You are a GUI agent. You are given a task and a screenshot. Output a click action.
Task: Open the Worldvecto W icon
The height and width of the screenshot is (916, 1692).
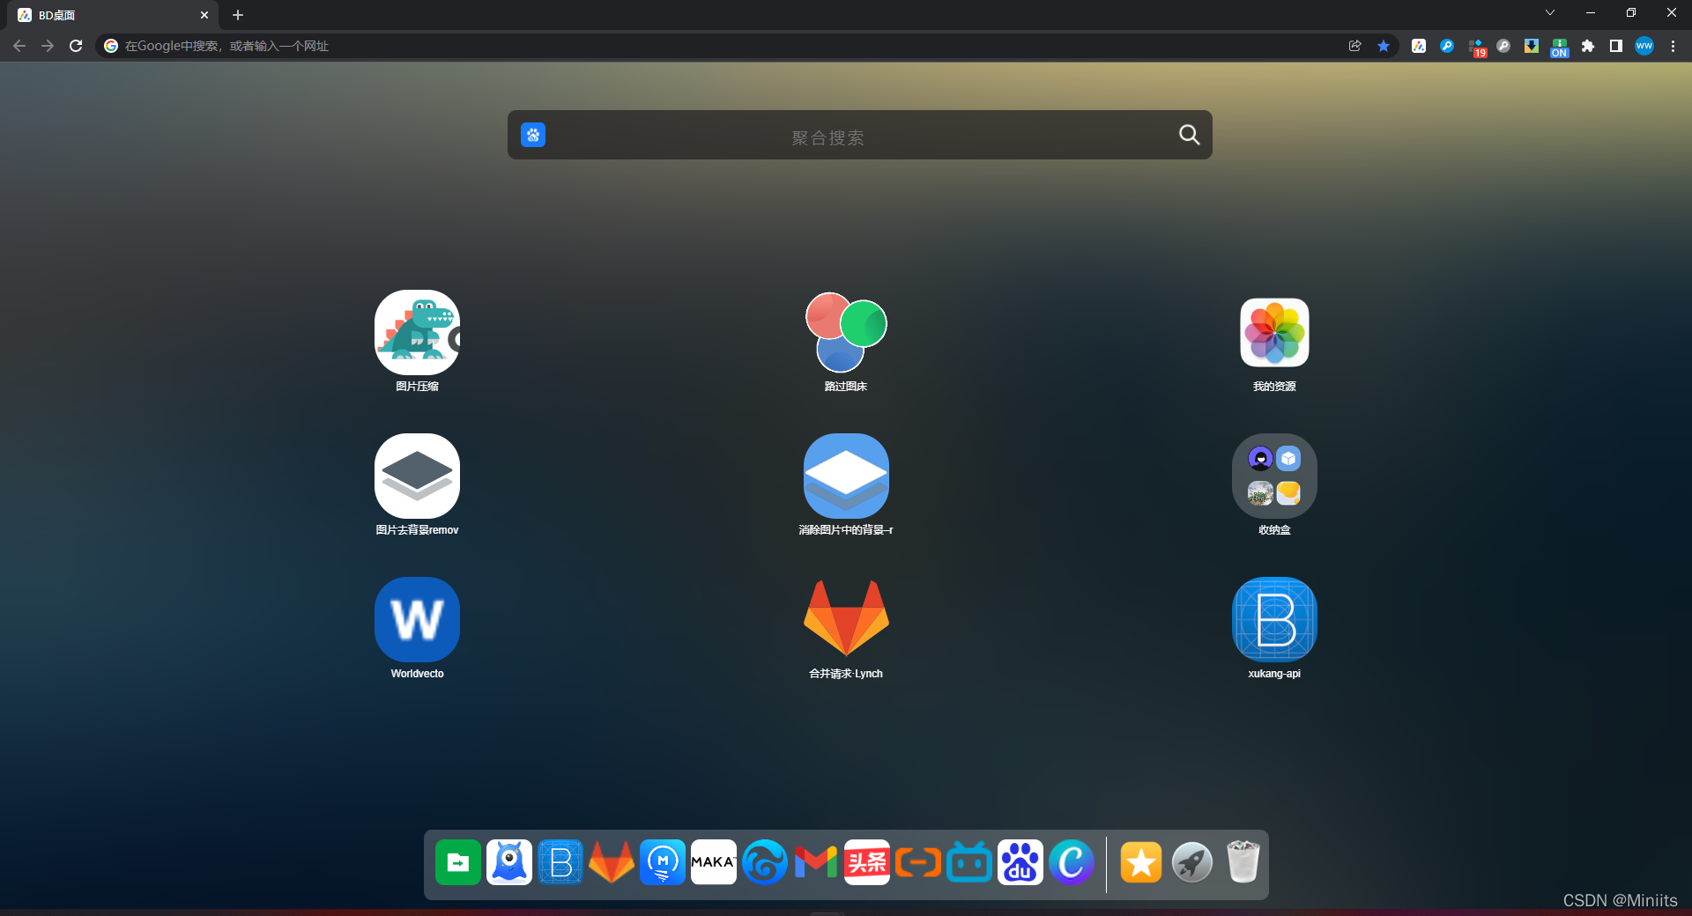[417, 619]
